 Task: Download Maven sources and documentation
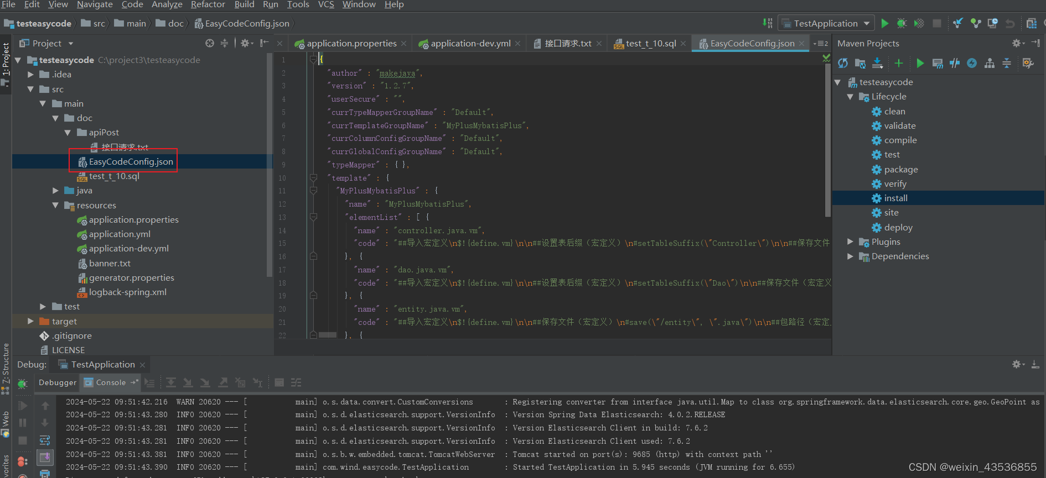click(x=877, y=63)
